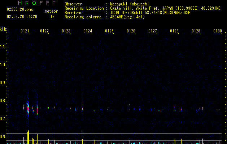Click time marker 0124
This screenshot has height=144, width=227.
[x=88, y=31]
